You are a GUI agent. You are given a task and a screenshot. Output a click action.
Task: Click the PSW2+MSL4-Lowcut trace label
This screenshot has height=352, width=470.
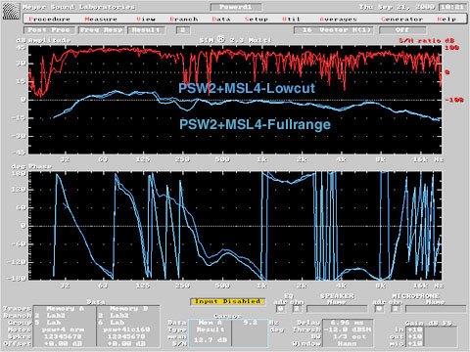[x=247, y=88]
